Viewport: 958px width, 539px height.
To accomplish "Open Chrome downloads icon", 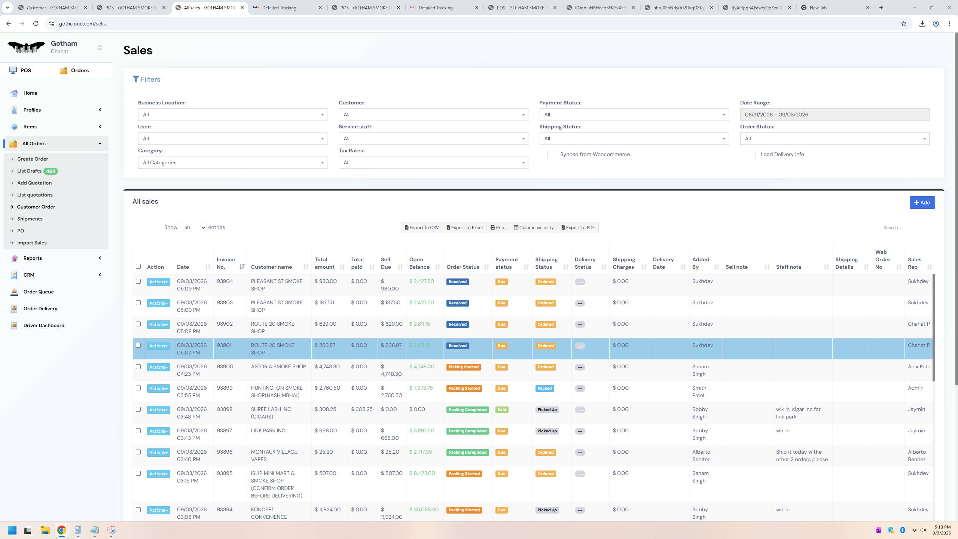I will coord(922,24).
